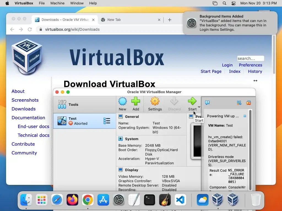Open Control Center in menu bar
282x211 pixels.
234,3
